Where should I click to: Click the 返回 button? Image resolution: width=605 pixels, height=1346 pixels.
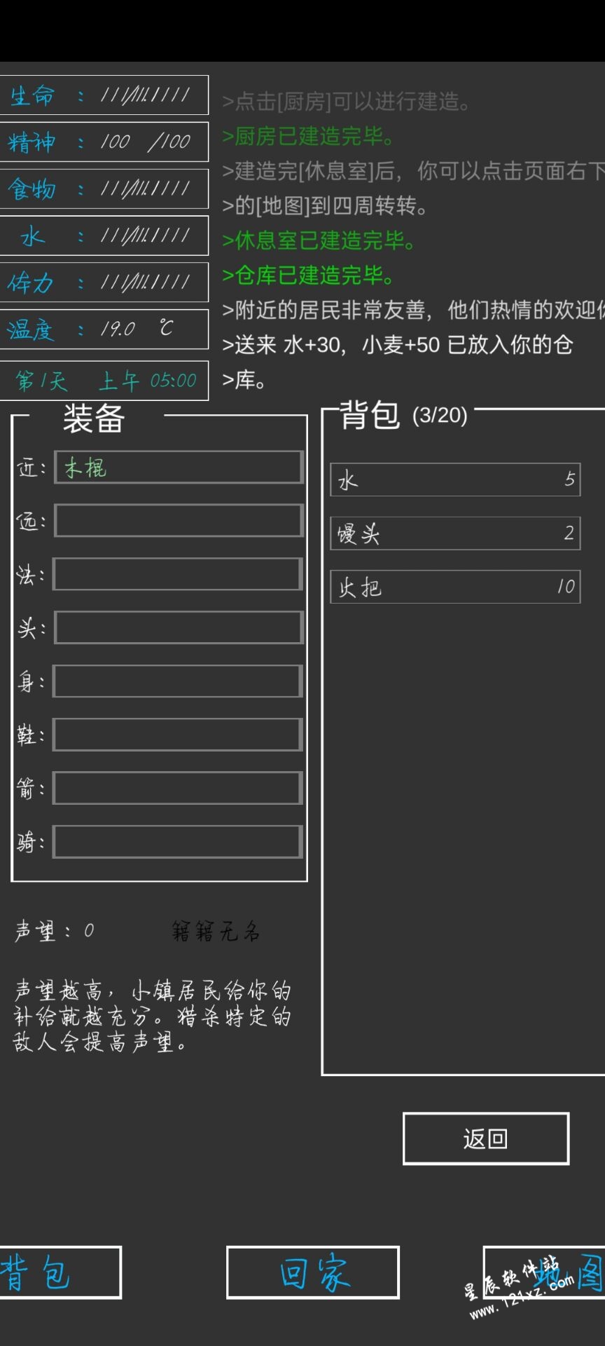(486, 1138)
